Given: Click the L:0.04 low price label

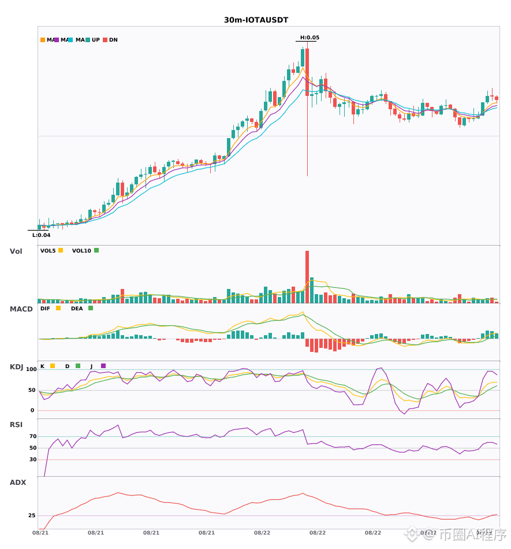Looking at the screenshot, I should [x=41, y=235].
